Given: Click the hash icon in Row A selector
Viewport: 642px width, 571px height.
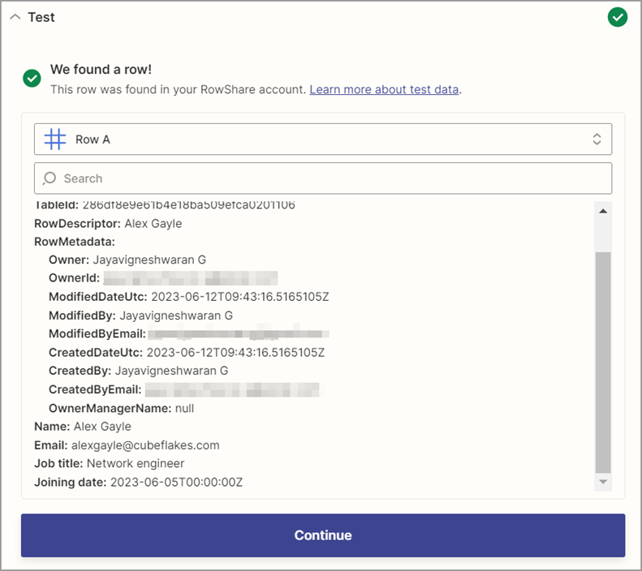Looking at the screenshot, I should point(55,140).
